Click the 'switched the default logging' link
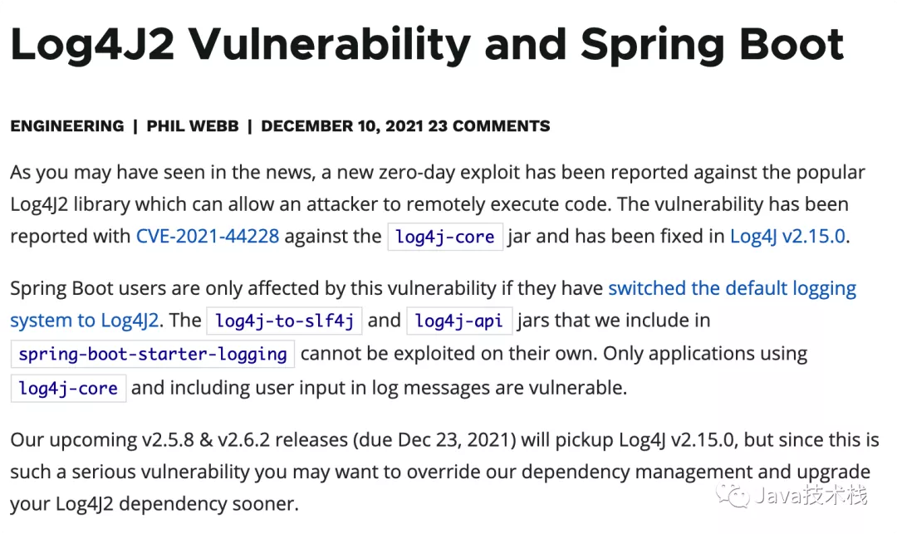The width and height of the screenshot is (897, 534). (732, 288)
